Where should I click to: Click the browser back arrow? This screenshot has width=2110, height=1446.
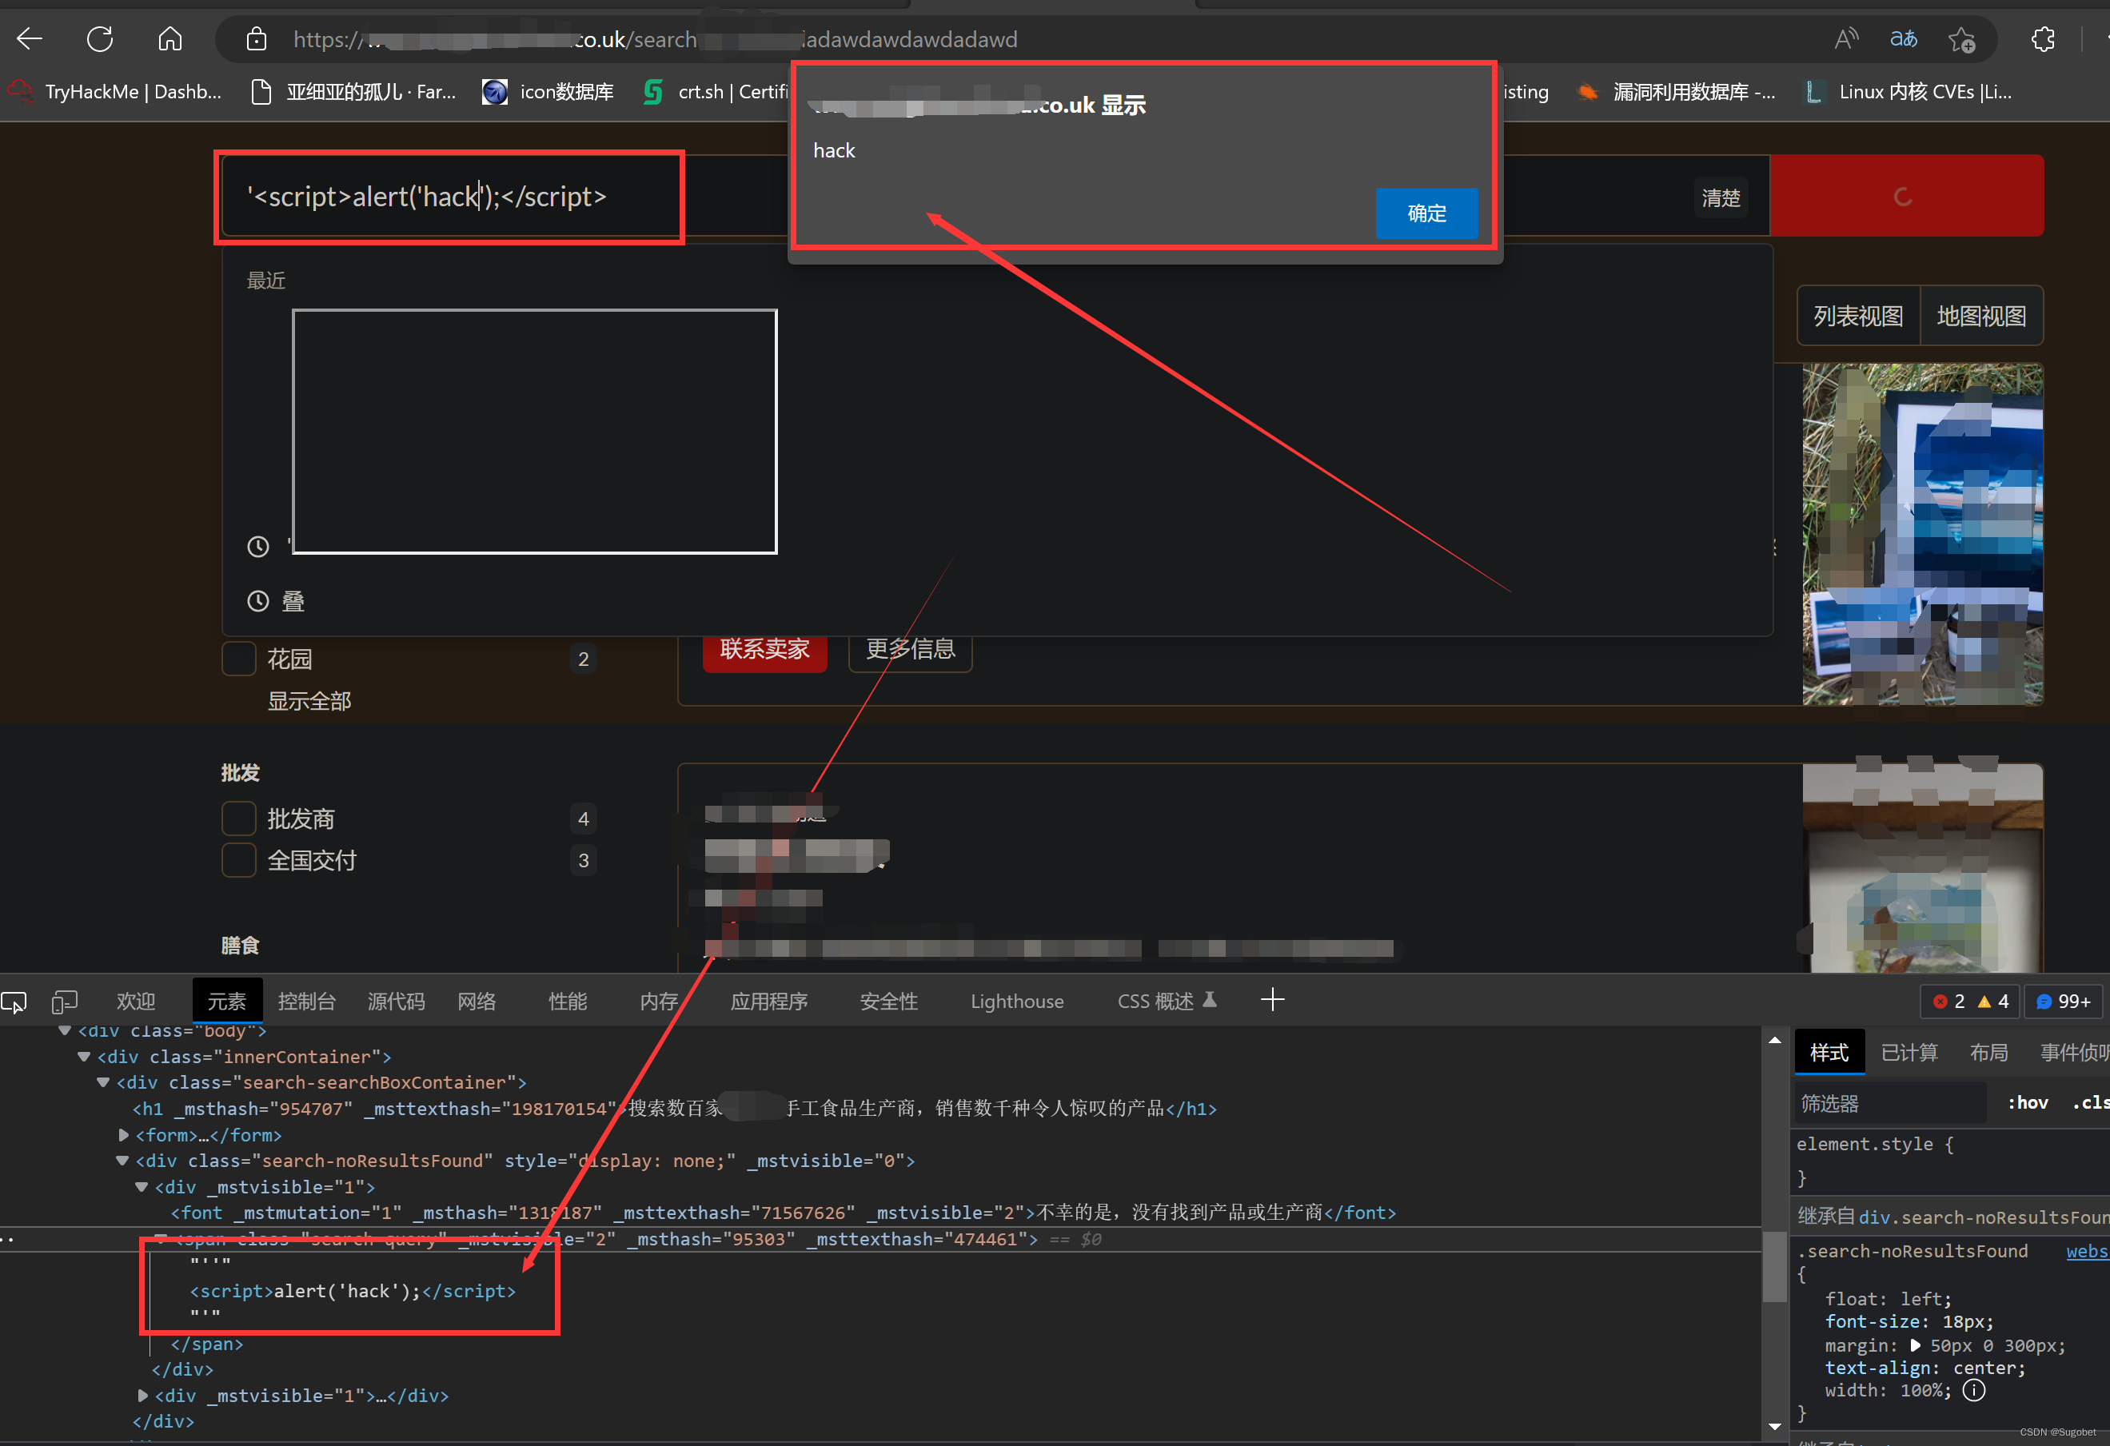pos(30,39)
